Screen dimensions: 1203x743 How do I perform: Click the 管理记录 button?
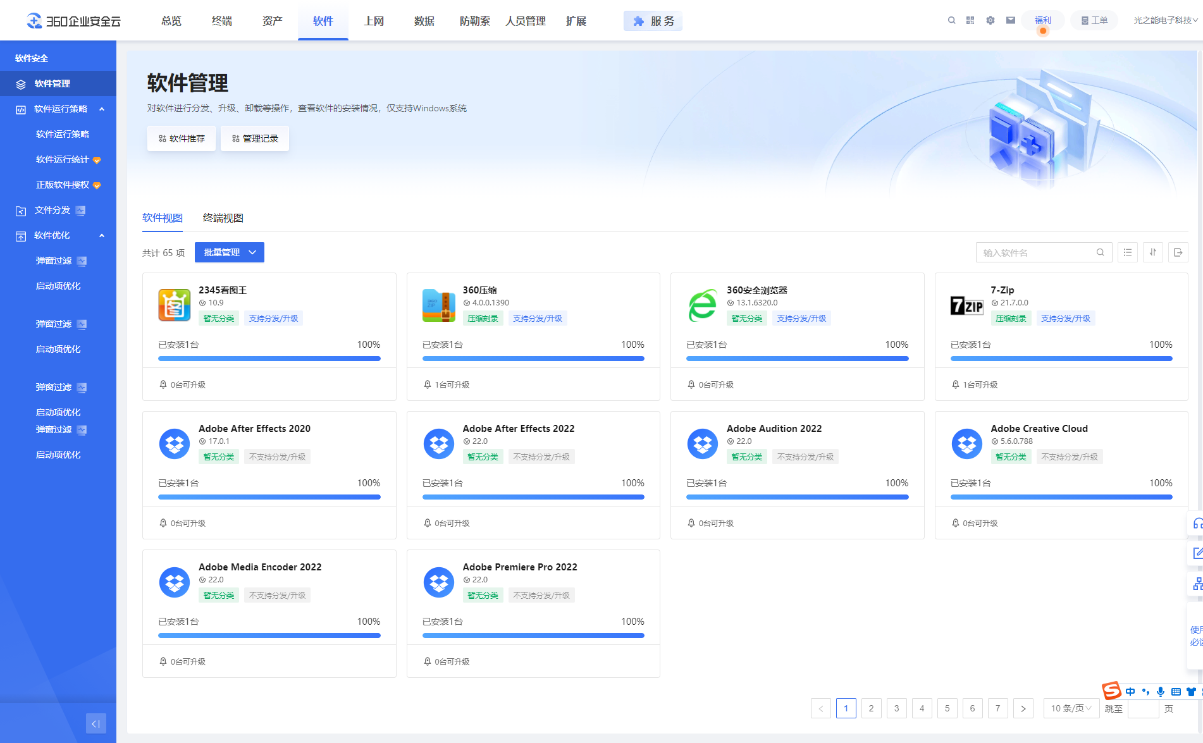pos(255,138)
